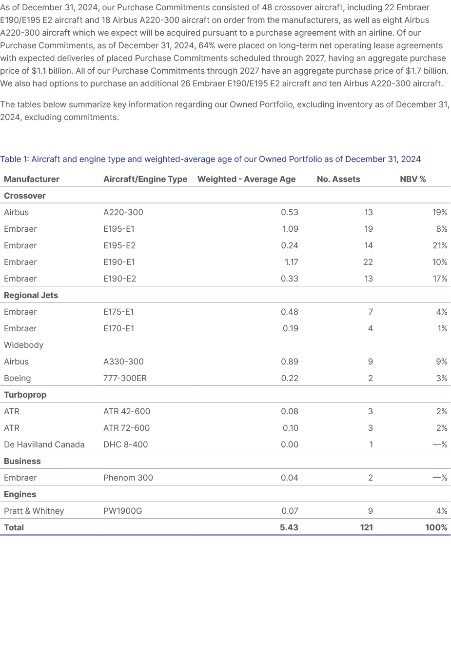
Task: Click the Phenom 300 row
Action: [122, 478]
